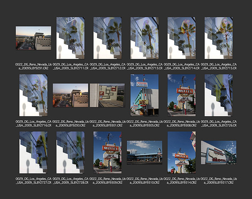Click filename text ending 5L8Y2712.CR

(x=107, y=66)
